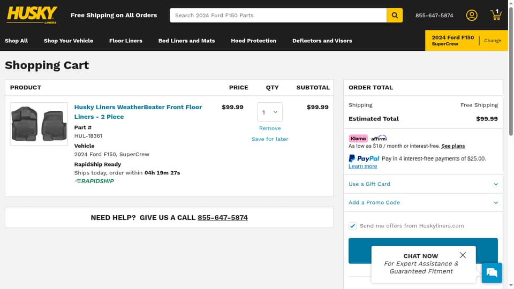
Task: Click the yellow search magnifier button
Action: pyautogui.click(x=395, y=16)
